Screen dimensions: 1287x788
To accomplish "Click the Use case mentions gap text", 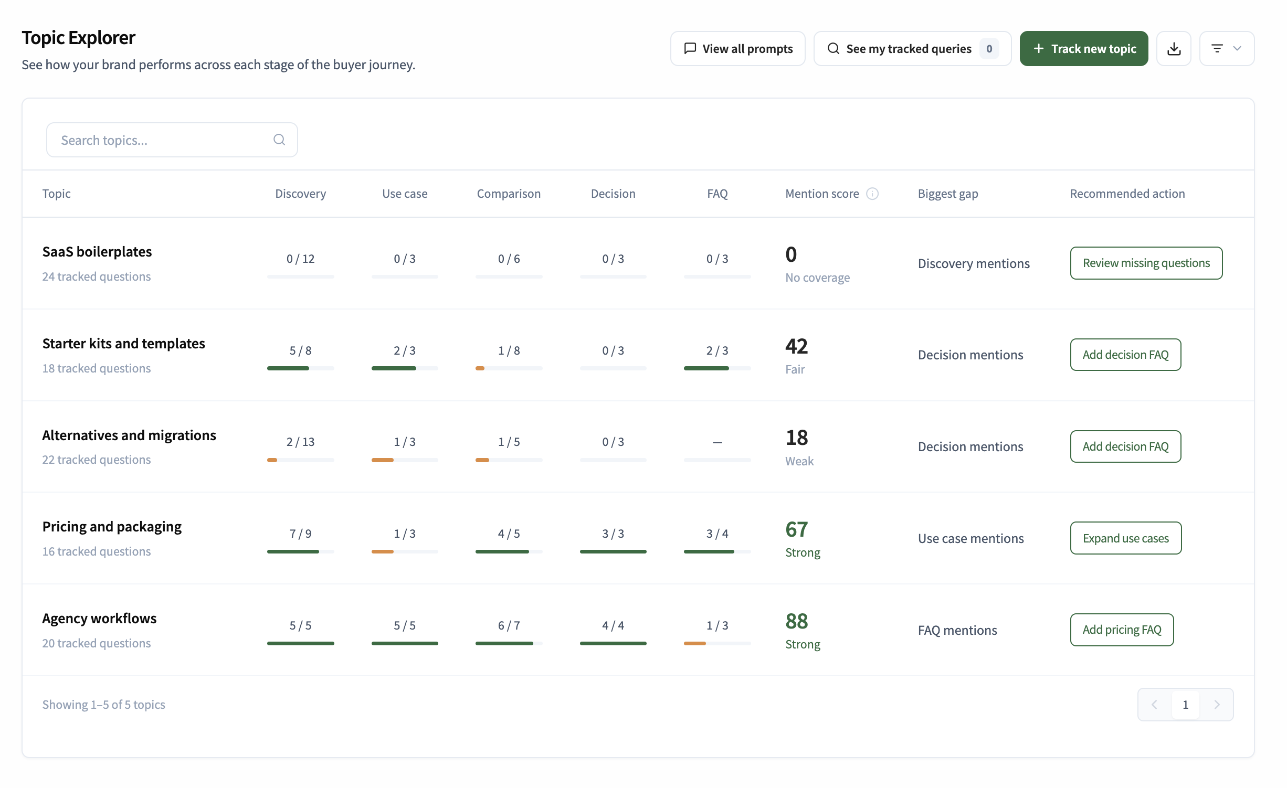I will (x=970, y=538).
